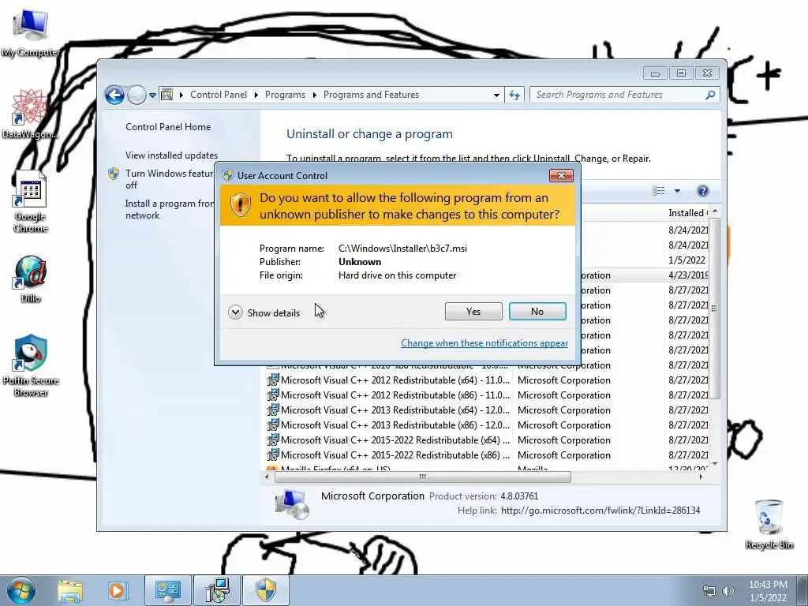Open the Recycle Bin desktop icon
Image resolution: width=808 pixels, height=606 pixels.
coord(769,524)
